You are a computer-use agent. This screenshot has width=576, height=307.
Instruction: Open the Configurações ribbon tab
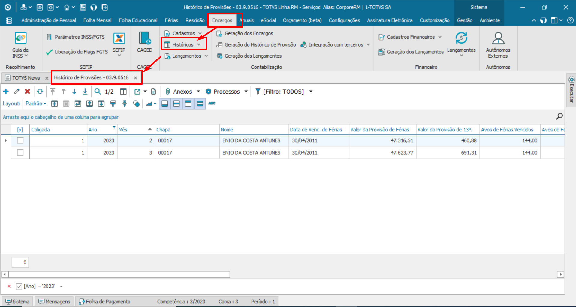click(x=344, y=20)
